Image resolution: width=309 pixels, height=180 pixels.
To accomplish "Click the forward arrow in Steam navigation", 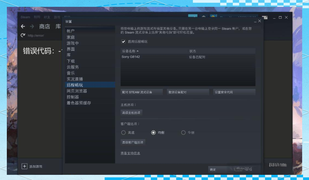I will (x=32, y=26).
